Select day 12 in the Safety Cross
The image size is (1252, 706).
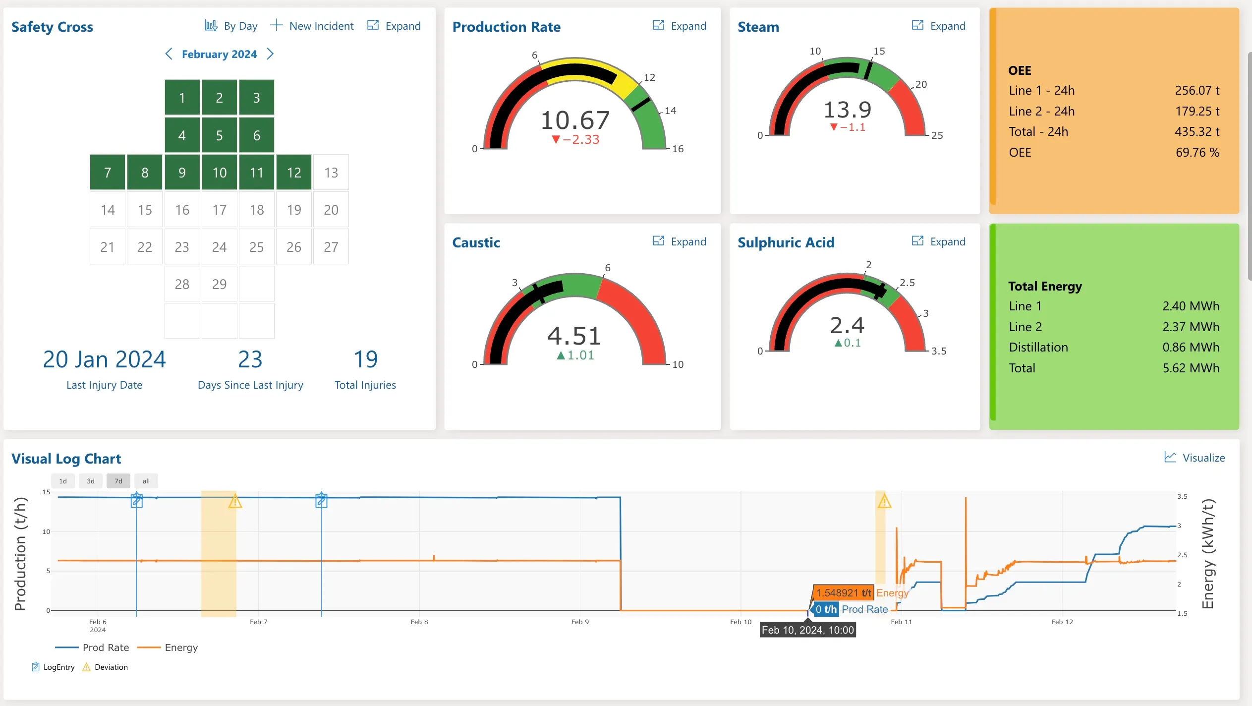point(294,173)
